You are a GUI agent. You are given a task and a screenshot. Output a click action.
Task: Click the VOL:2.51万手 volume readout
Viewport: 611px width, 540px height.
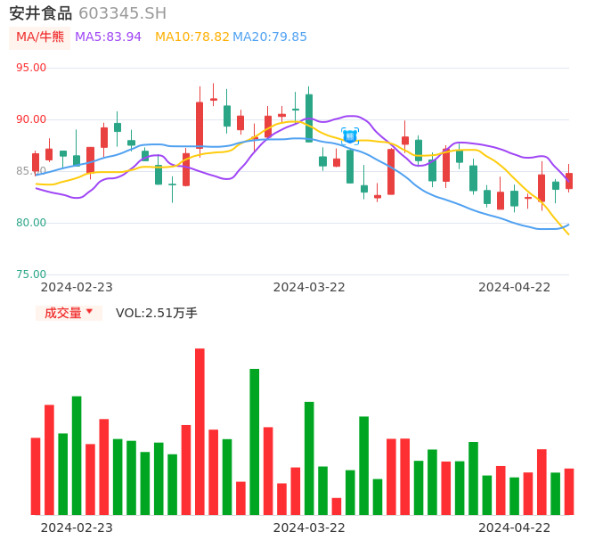pos(157,313)
